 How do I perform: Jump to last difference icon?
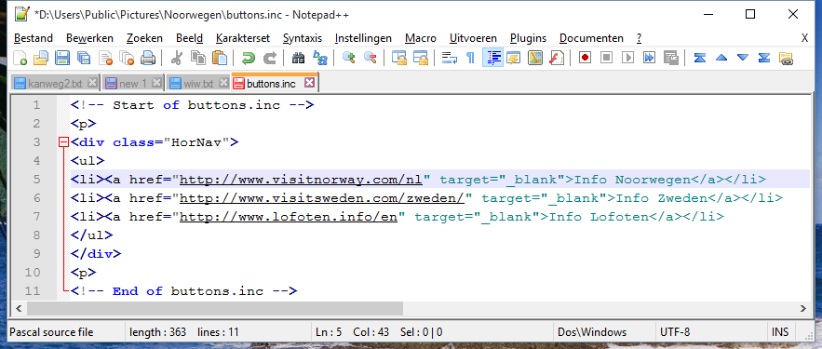764,57
